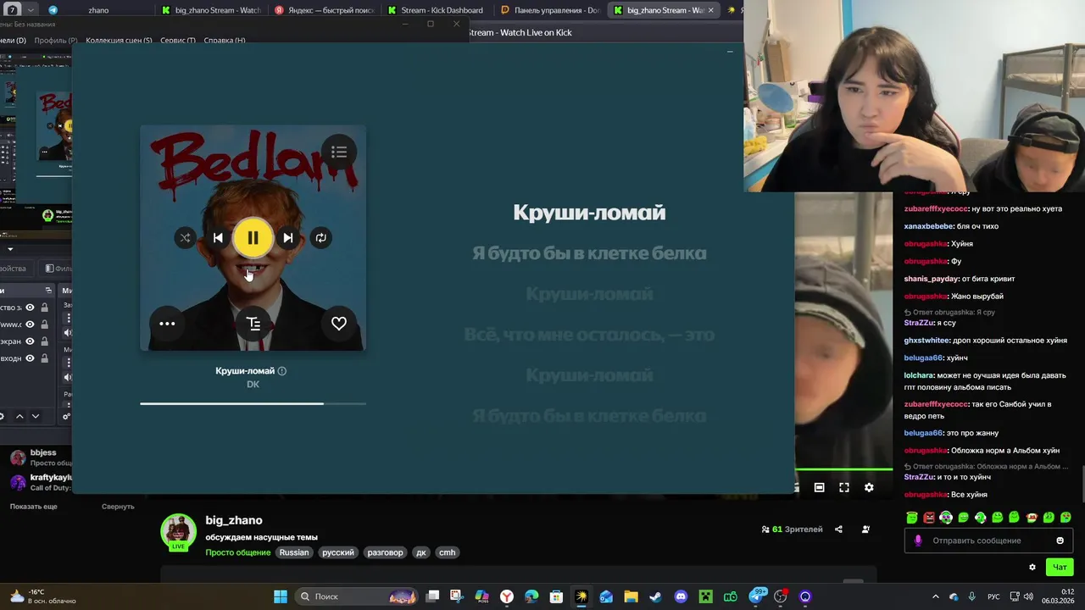This screenshot has width=1085, height=610.
Task: Insert the angry red emote
Action: click(x=929, y=517)
